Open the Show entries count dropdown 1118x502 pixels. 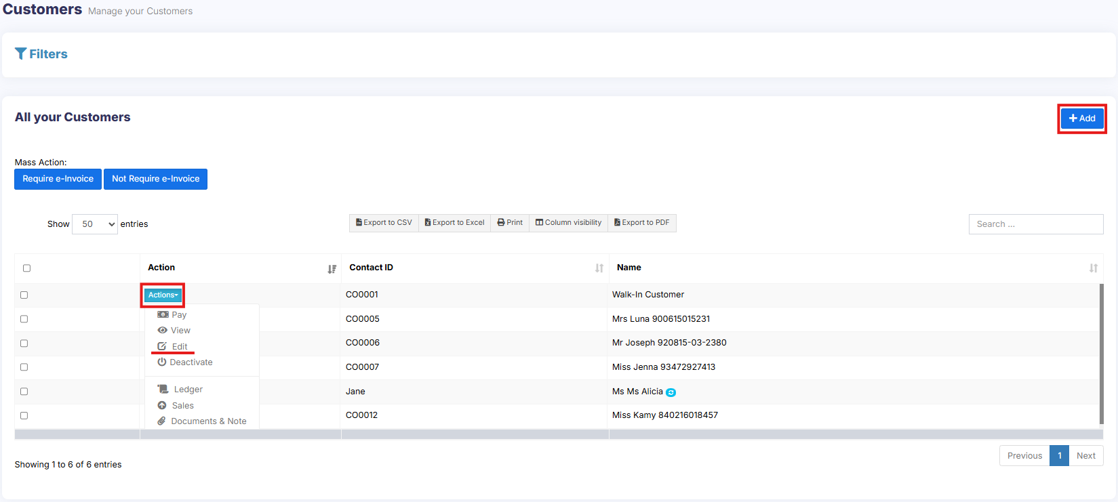point(95,224)
